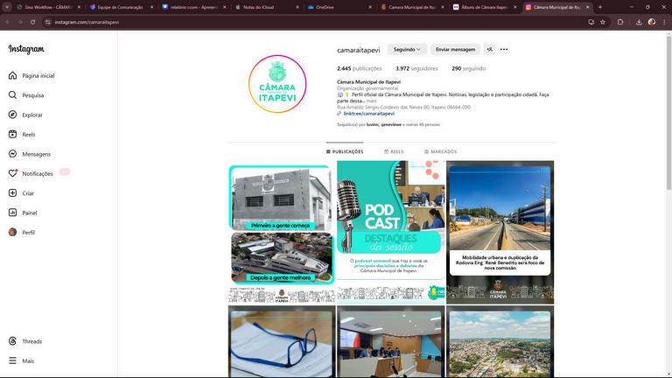The image size is (672, 378).
Task: Click Organização governamental category text
Action: coord(367,88)
